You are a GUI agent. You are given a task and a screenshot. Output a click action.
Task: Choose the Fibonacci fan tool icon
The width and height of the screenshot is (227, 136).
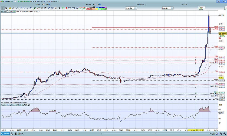coord(84,8)
